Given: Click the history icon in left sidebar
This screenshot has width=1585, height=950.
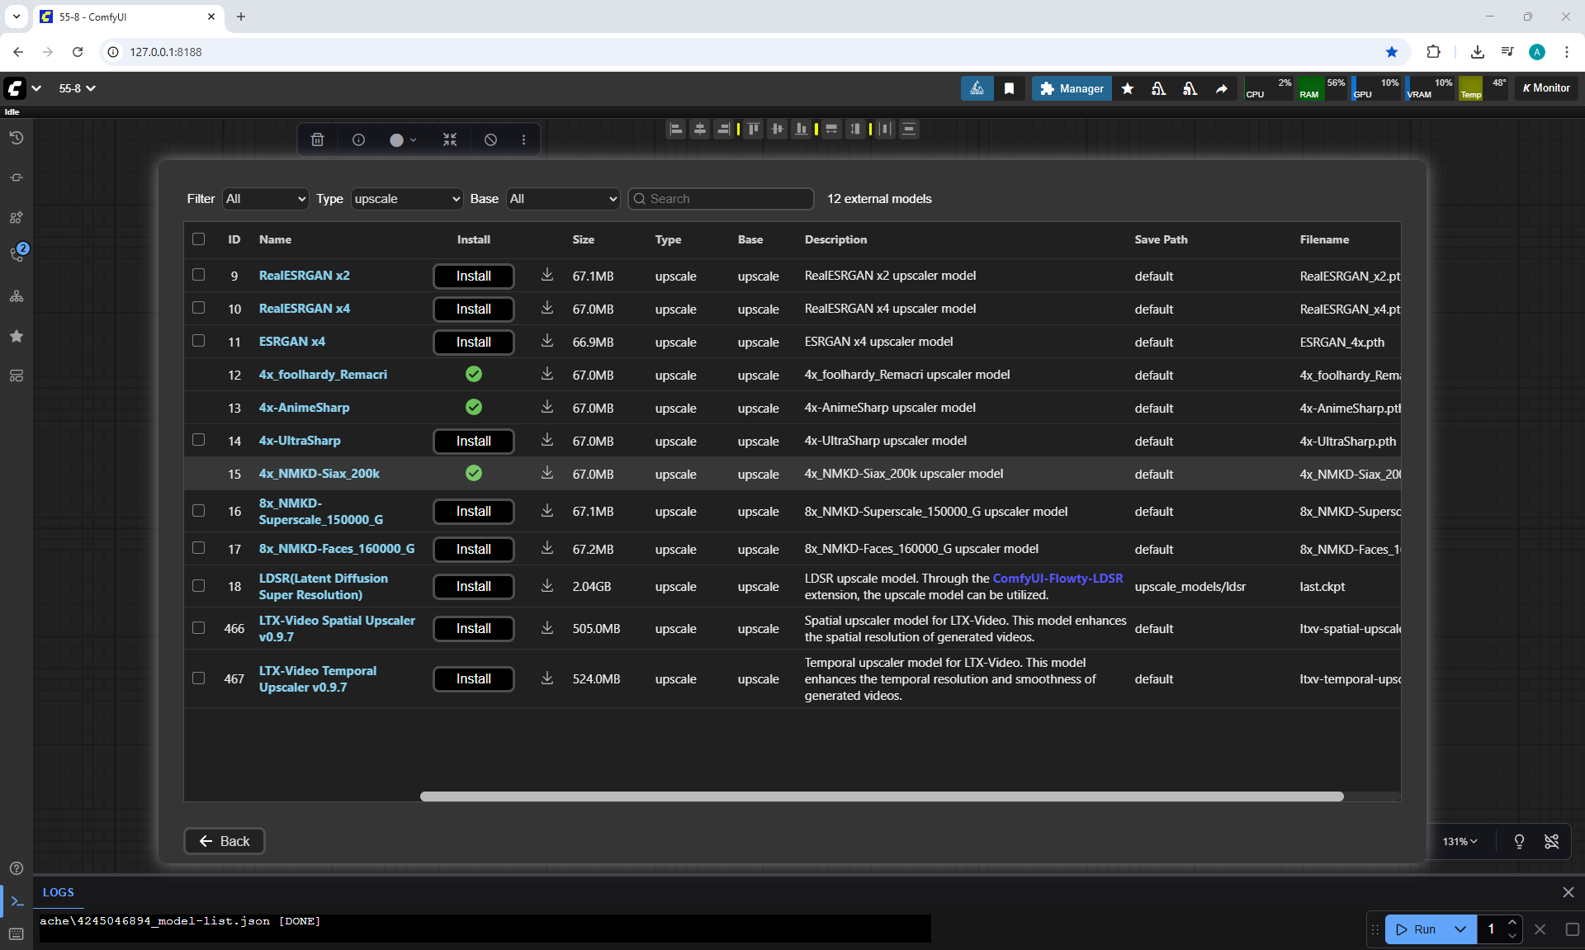Looking at the screenshot, I should tap(16, 138).
